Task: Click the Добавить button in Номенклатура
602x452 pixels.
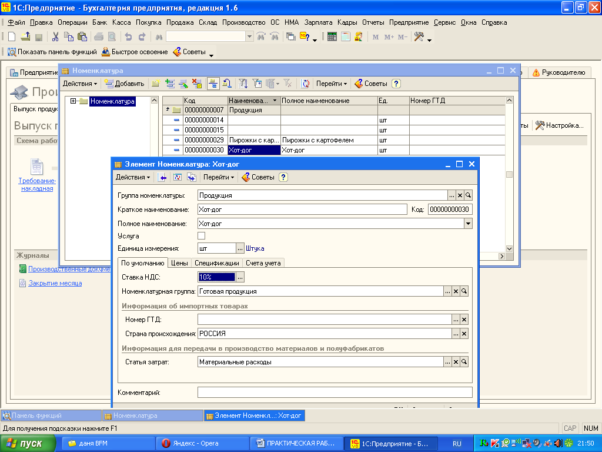Action: (125, 84)
